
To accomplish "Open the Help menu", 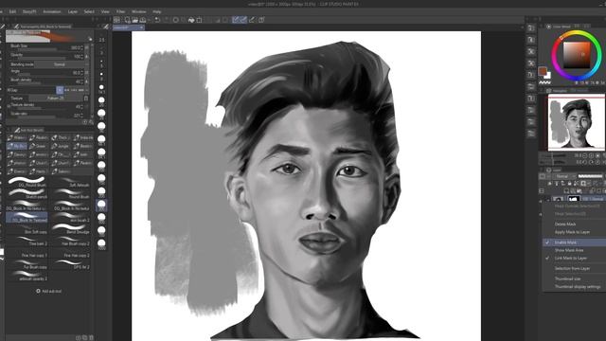I will pos(156,11).
